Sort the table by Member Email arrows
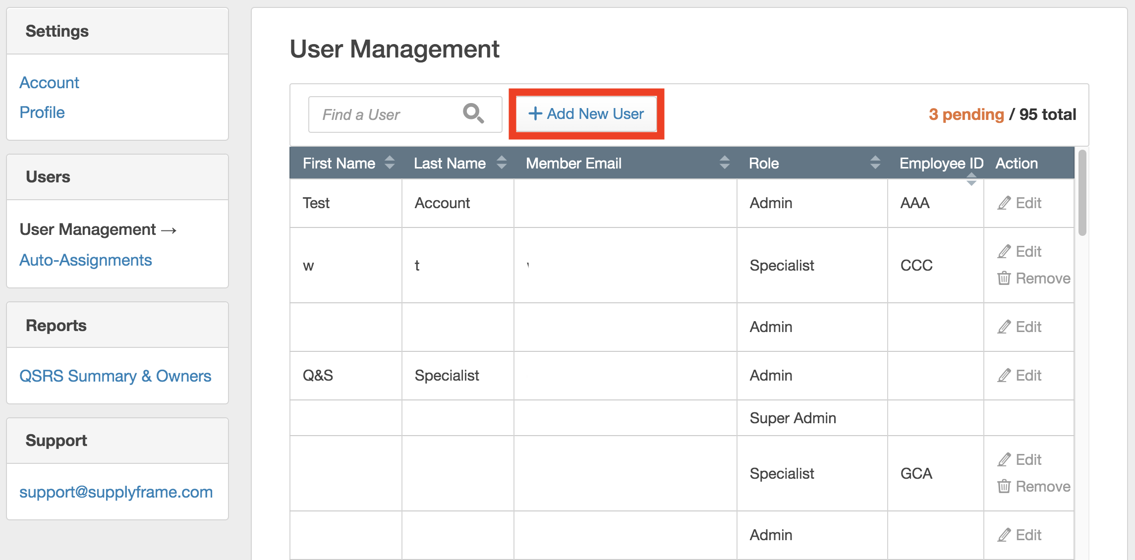 tap(724, 163)
